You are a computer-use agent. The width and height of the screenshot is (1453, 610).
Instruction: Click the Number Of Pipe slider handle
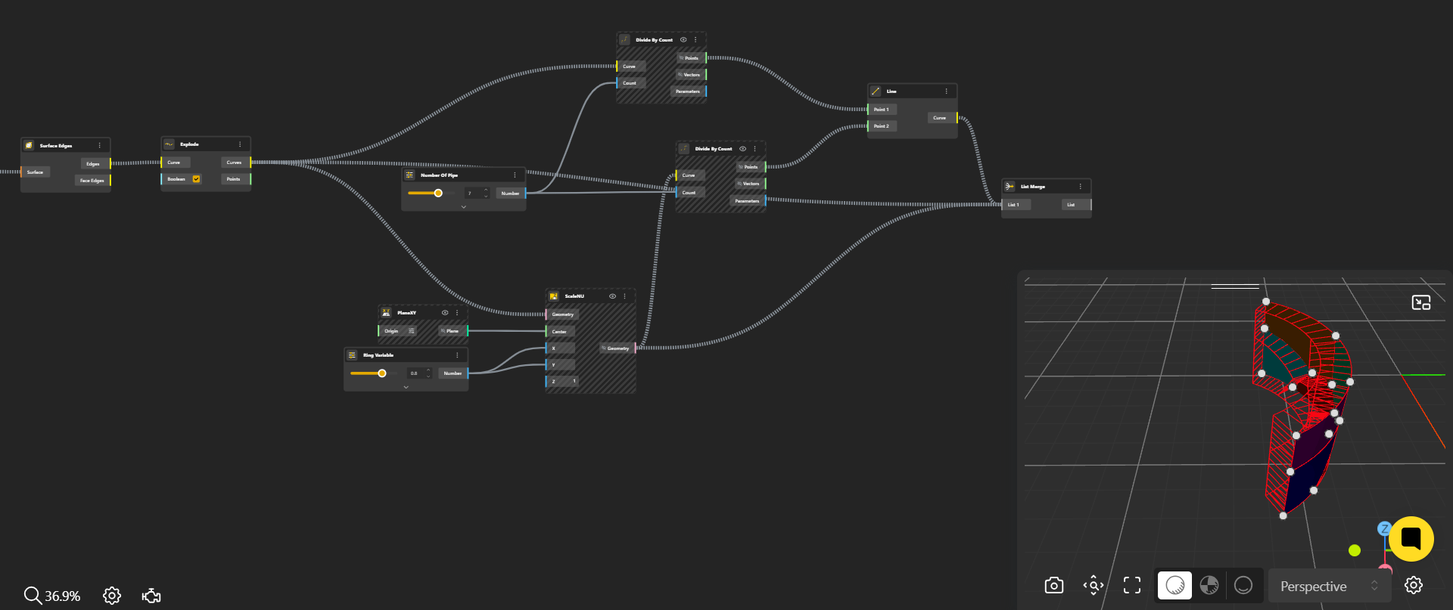click(438, 194)
